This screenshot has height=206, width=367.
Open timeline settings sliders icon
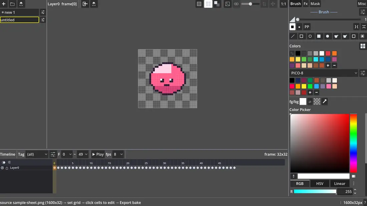[x=53, y=154]
